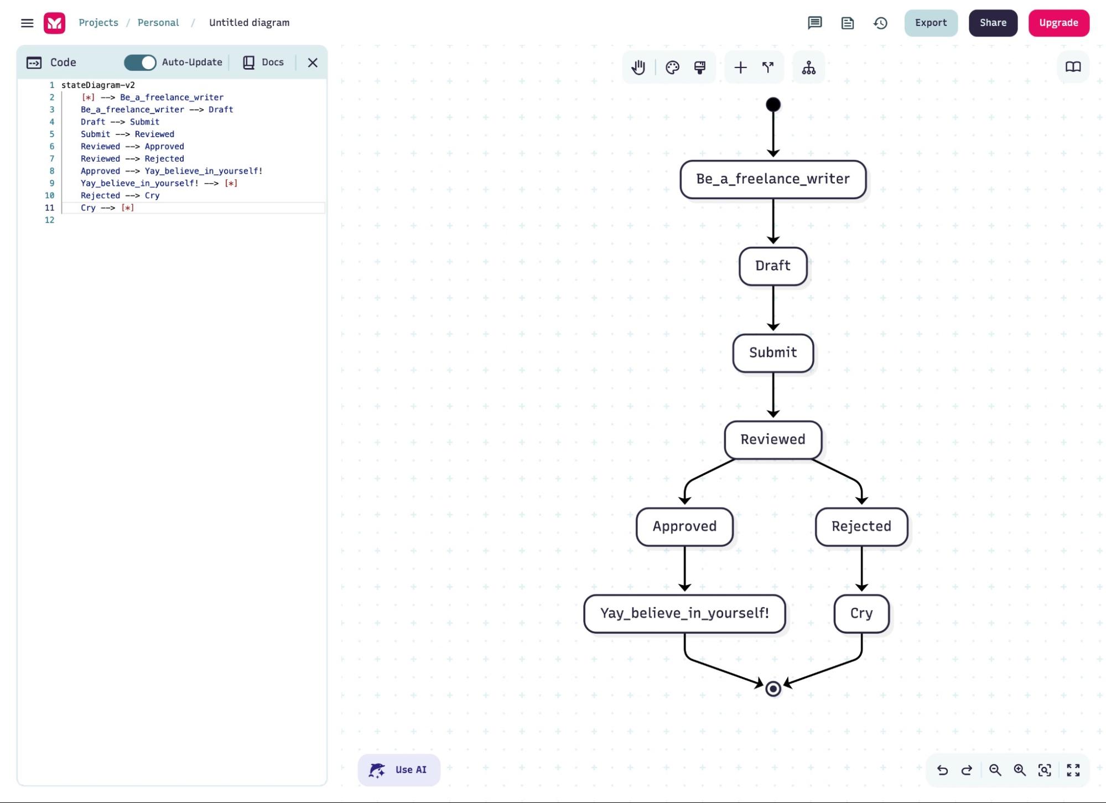
Task: Click the add shape plus icon
Action: 740,67
